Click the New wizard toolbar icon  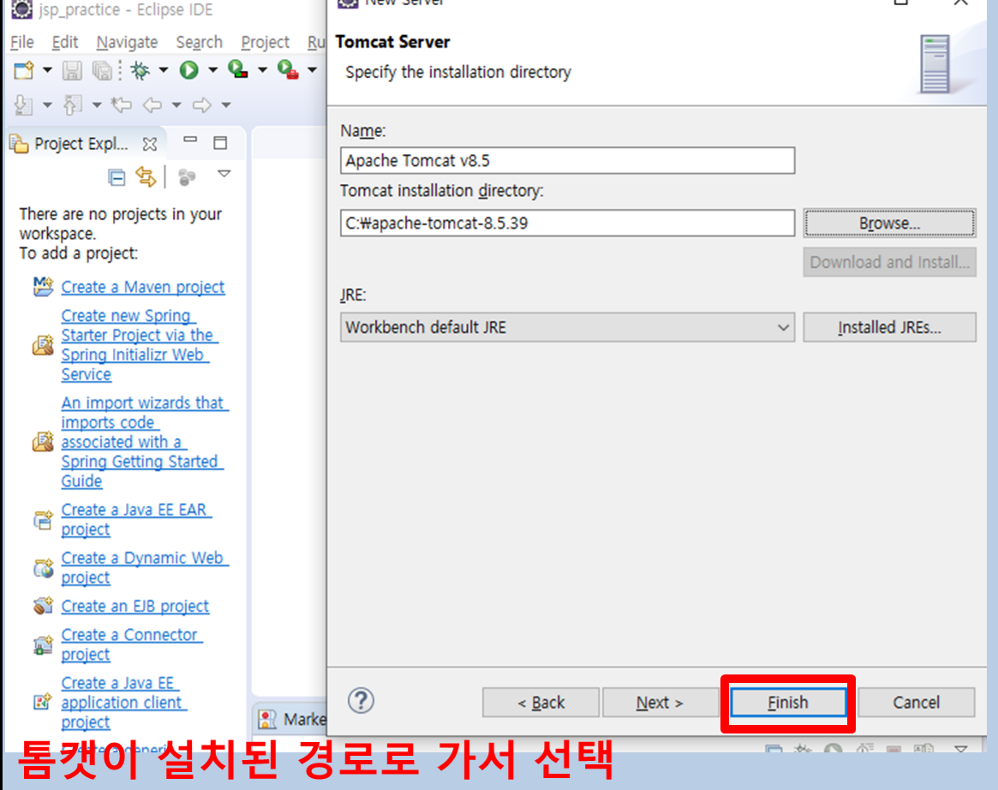click(23, 70)
